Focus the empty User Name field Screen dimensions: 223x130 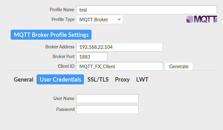click(107, 98)
